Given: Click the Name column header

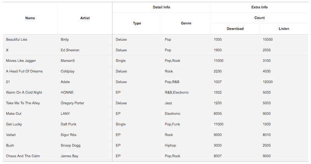Looking at the screenshot, I should point(30,18).
